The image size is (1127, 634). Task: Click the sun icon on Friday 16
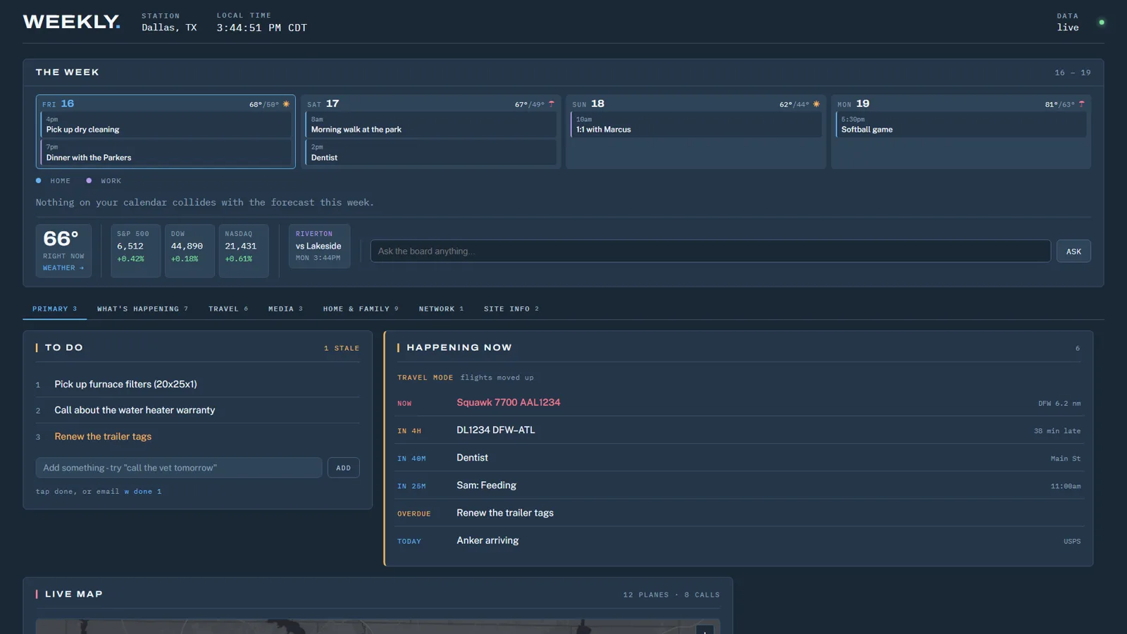286,104
